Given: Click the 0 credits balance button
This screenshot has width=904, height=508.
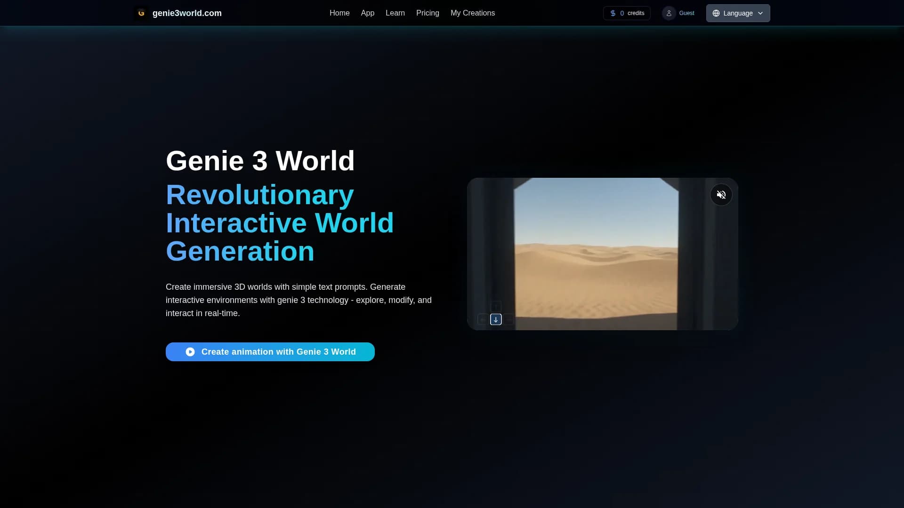Looking at the screenshot, I should [627, 13].
